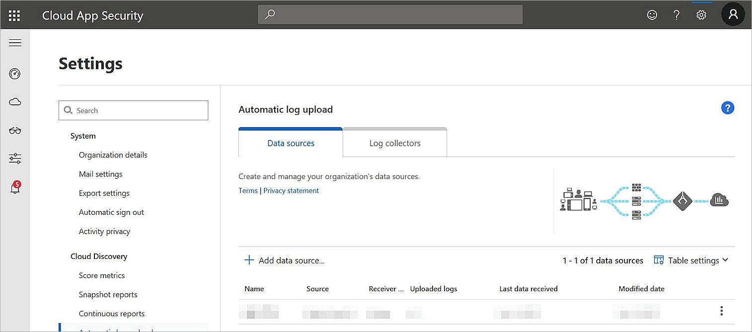Open the row options three-dot menu
Viewport: 752px width, 332px height.
[721, 310]
